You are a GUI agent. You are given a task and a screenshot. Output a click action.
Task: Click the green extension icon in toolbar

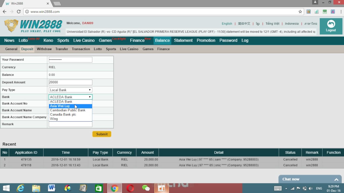pyautogui.click(x=325, y=12)
